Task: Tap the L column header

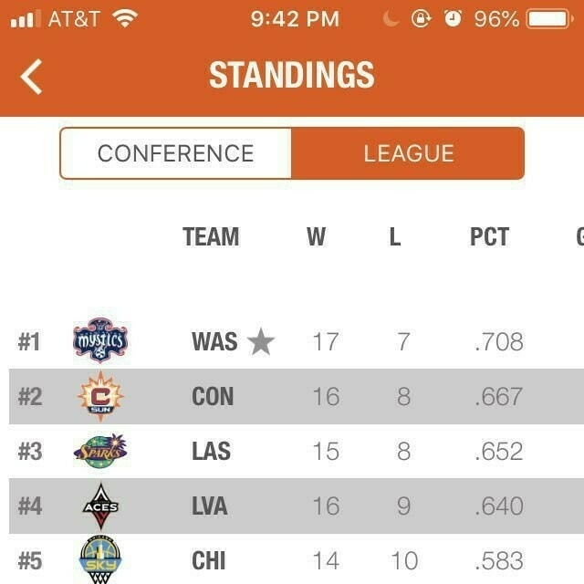Action: (394, 237)
